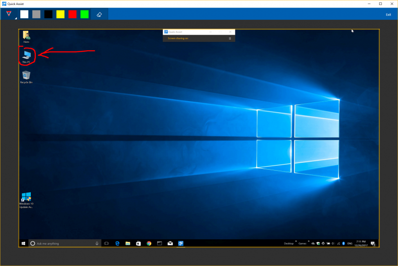Open Task View on remote taskbar
The width and height of the screenshot is (398, 266).
[106, 243]
